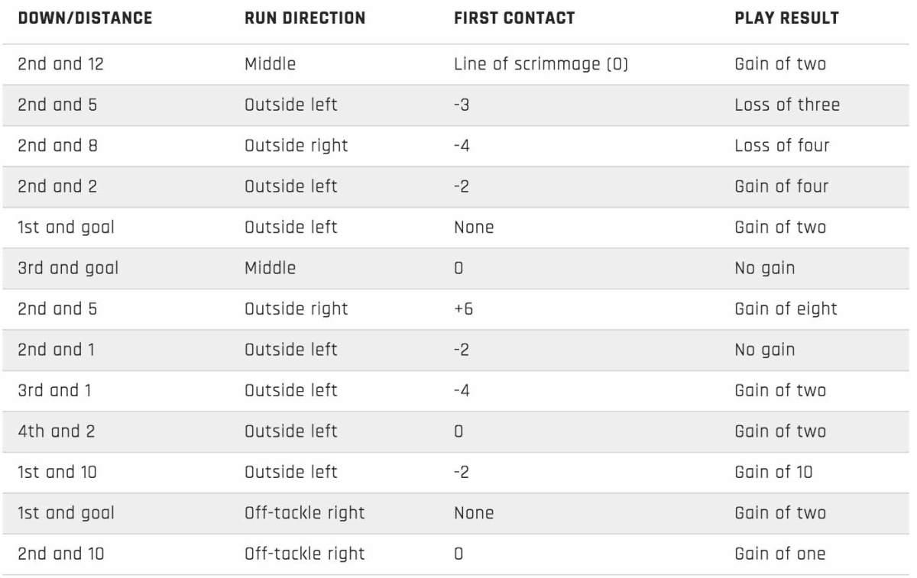
Task: Select the "Gain of one" result
Action: click(780, 554)
